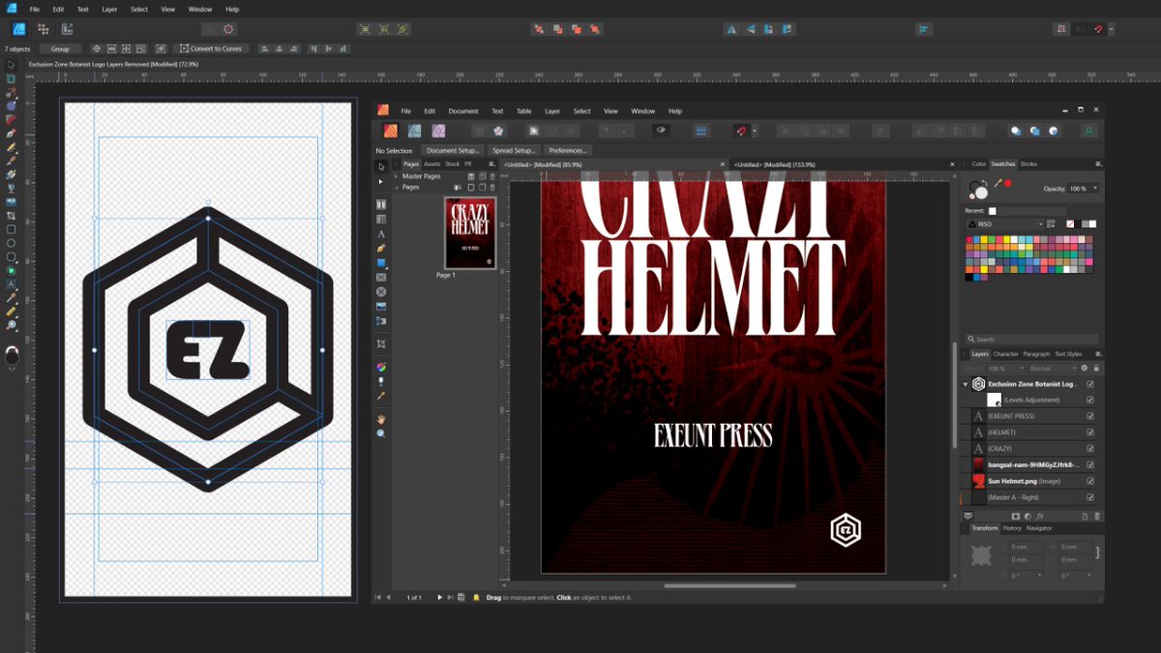Open the Swatches panel options menu
Image resolution: width=1161 pixels, height=653 pixels.
pos(1098,163)
